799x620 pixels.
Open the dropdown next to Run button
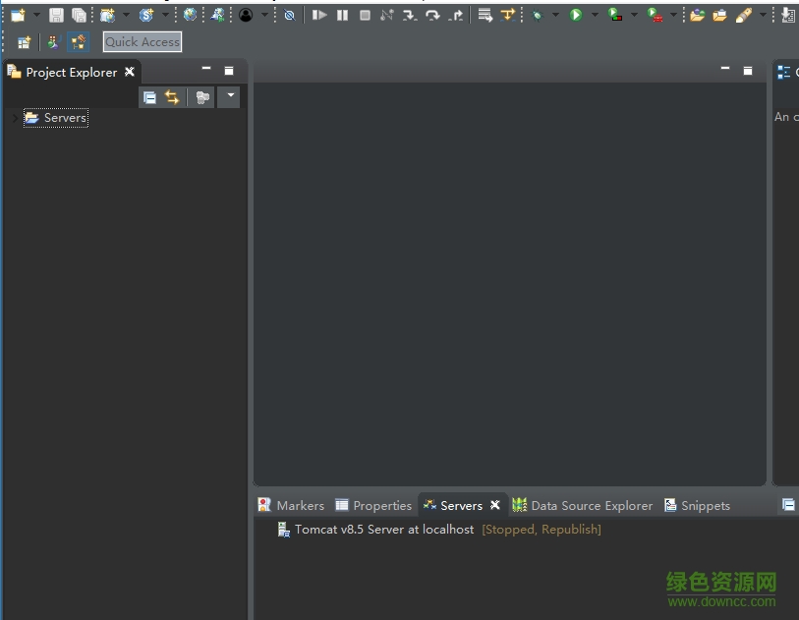point(594,15)
